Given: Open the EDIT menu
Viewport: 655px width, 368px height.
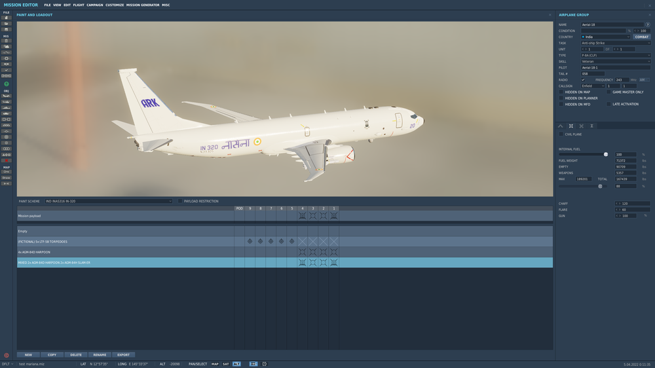Looking at the screenshot, I should tap(67, 5).
